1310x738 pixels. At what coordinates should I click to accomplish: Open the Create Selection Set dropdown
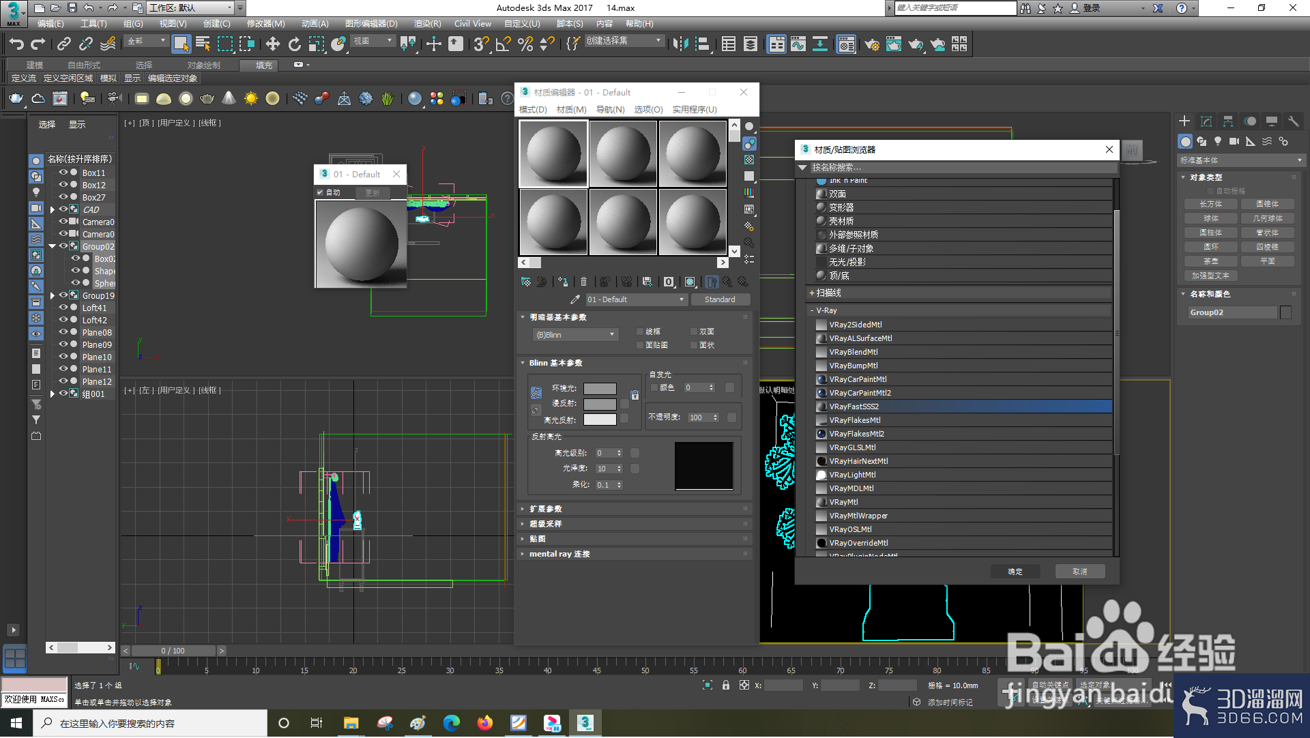pos(624,41)
